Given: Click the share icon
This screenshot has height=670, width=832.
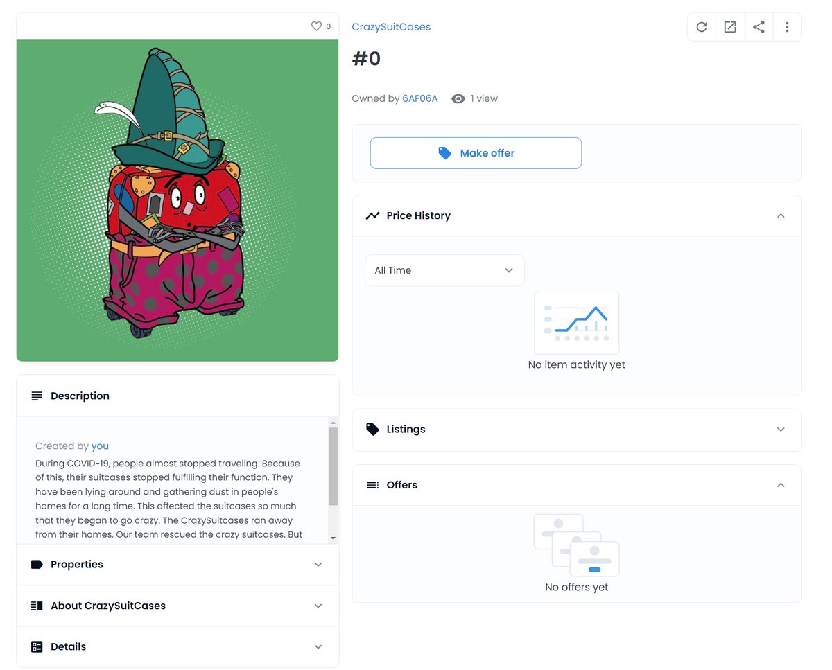Looking at the screenshot, I should [x=759, y=27].
